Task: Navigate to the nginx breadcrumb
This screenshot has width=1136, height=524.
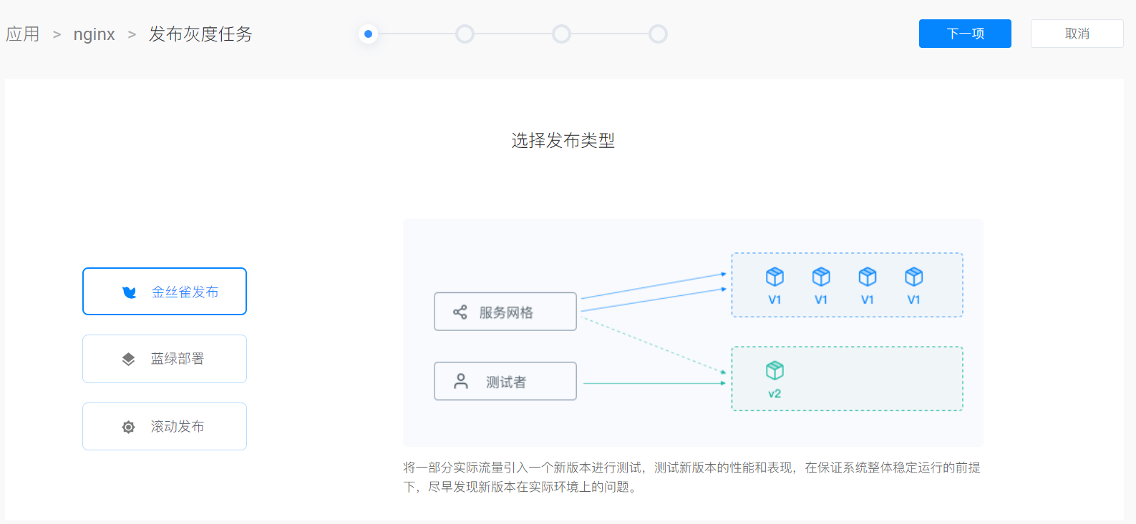Action: (x=94, y=34)
